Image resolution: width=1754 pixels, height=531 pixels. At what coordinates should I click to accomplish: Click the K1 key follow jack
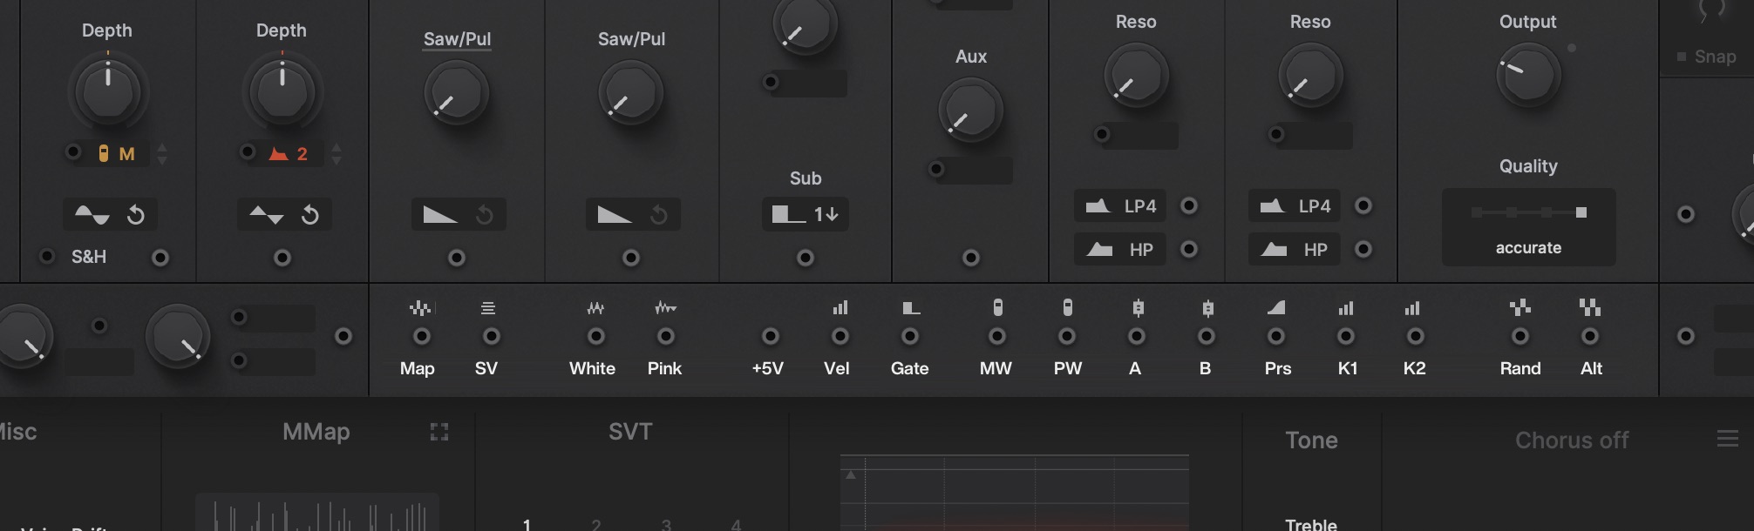pyautogui.click(x=1346, y=336)
